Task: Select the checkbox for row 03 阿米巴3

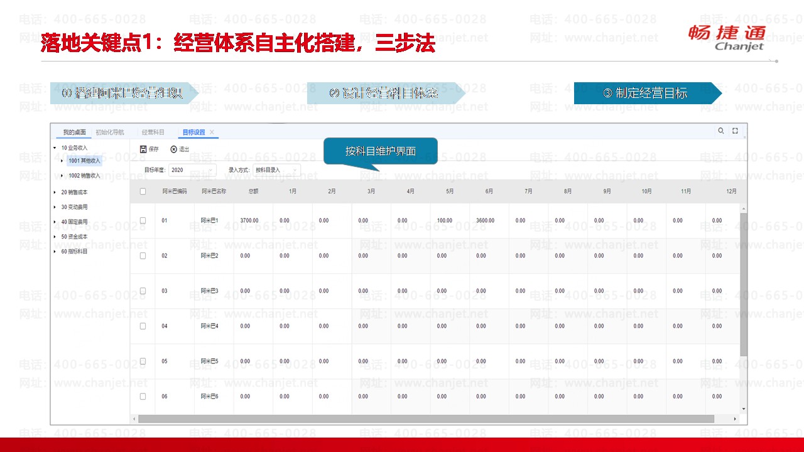Action: tap(143, 291)
